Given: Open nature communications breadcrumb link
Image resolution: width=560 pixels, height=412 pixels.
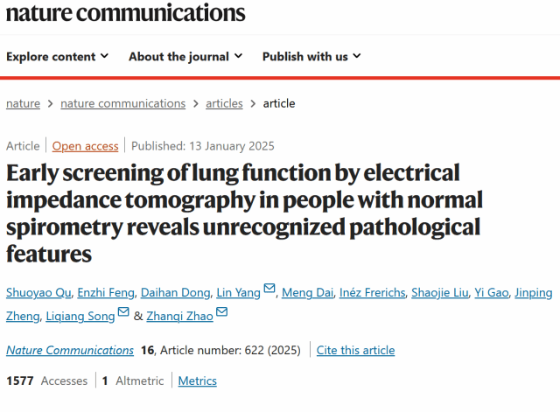Looking at the screenshot, I should click(x=122, y=103).
